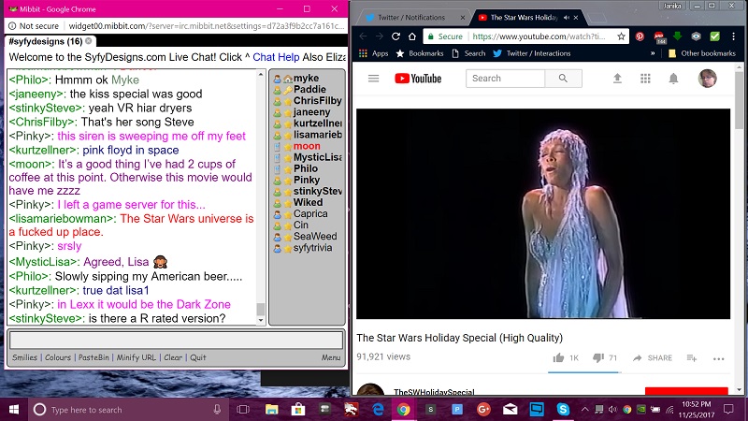Open Chrome three-dot menu in YouTube window
748x421 pixels.
coord(733,36)
